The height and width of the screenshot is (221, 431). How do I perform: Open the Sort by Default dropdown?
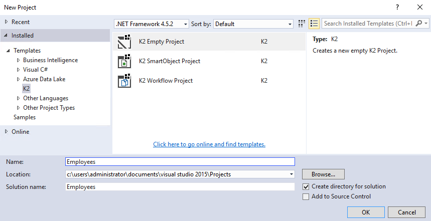[253, 24]
